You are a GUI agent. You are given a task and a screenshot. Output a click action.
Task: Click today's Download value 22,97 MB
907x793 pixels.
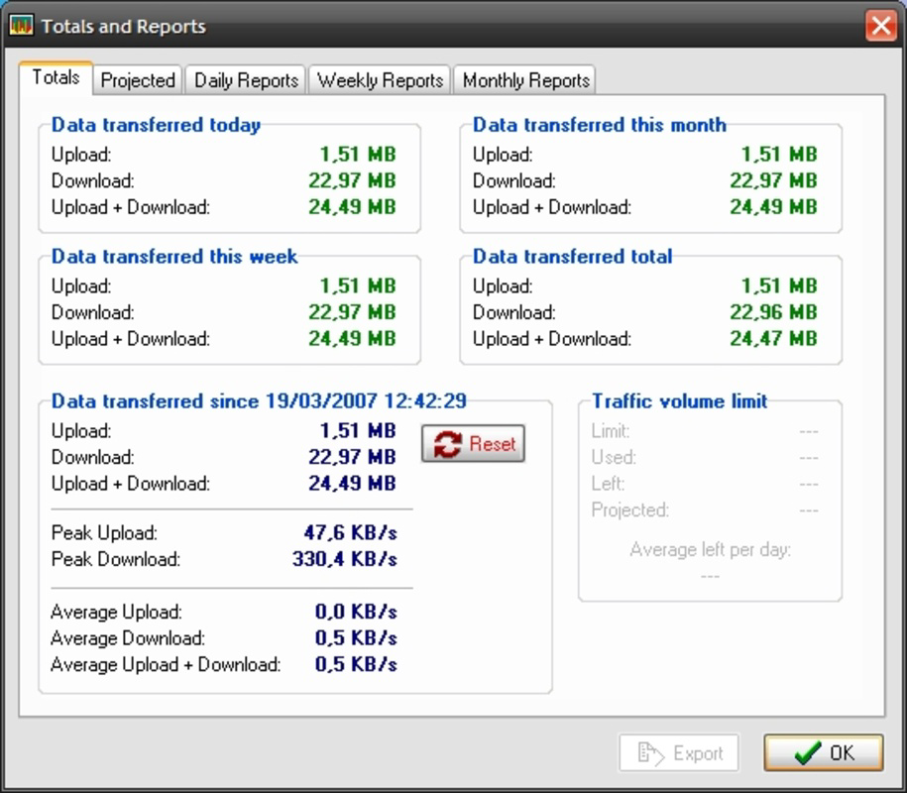pyautogui.click(x=352, y=180)
